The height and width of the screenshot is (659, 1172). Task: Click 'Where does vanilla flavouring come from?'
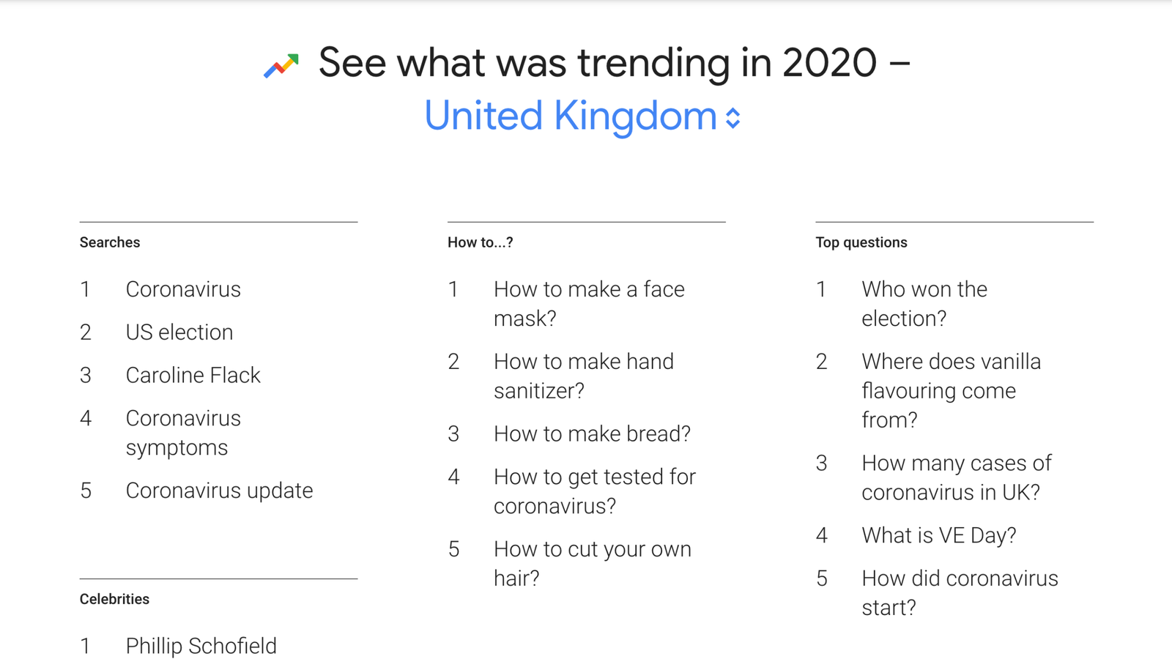(951, 390)
